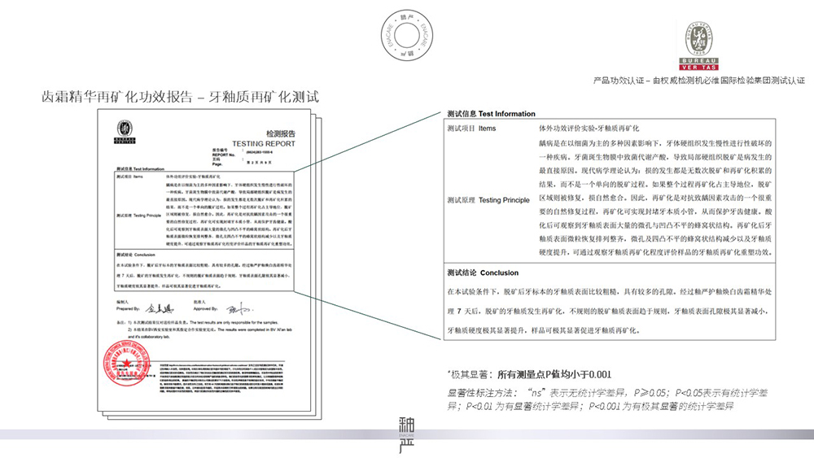The image size is (814, 458).
Task: Click the enlarged 测试结论 Conclusion heading
Action: click(x=483, y=273)
